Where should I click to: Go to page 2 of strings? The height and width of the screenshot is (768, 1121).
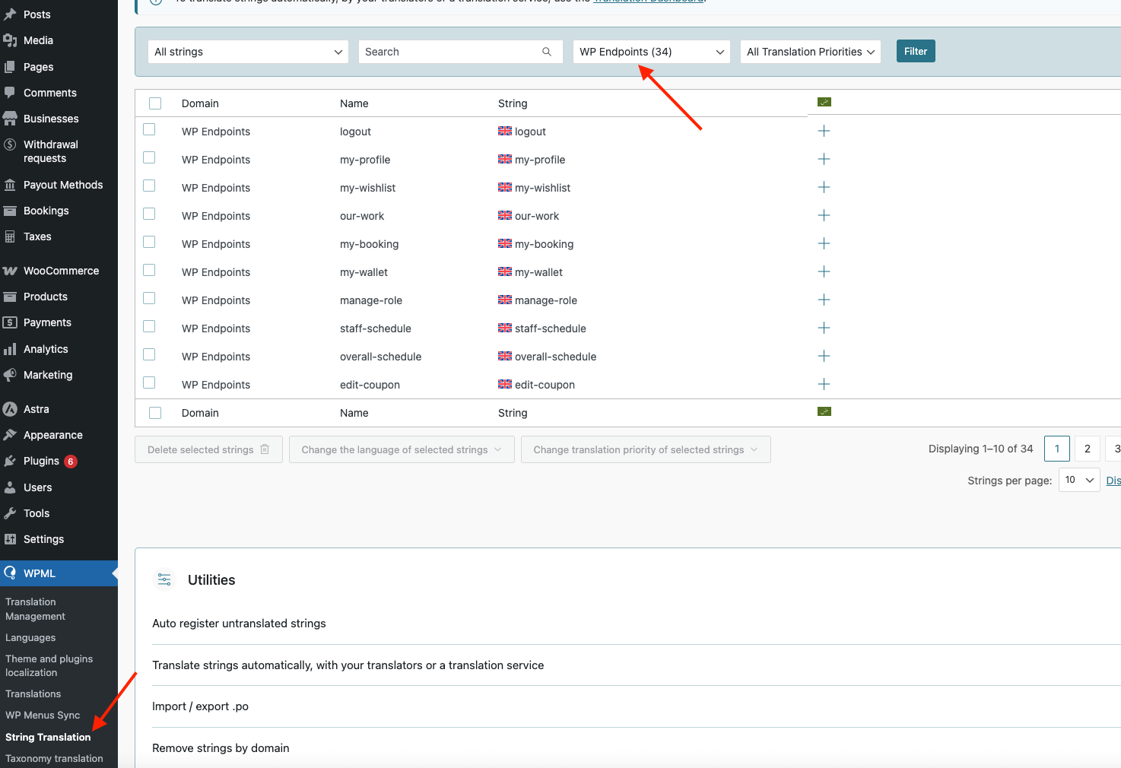(x=1088, y=449)
